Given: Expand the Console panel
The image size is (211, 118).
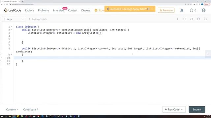Looking at the screenshot, I should 12,109.
